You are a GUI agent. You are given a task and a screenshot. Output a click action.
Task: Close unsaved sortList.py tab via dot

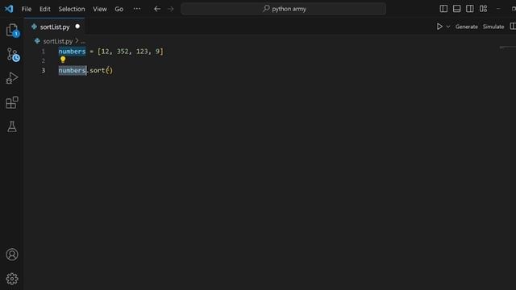pyautogui.click(x=77, y=27)
